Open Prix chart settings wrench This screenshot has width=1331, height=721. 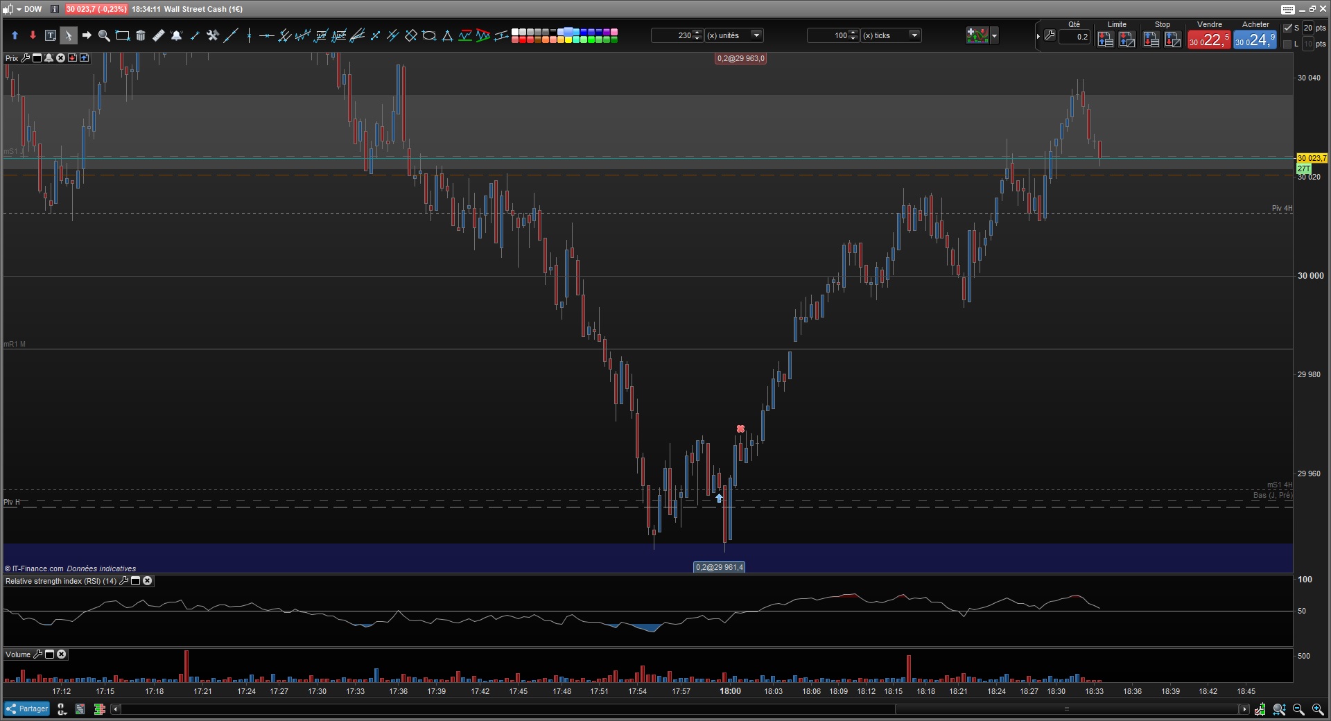[25, 58]
